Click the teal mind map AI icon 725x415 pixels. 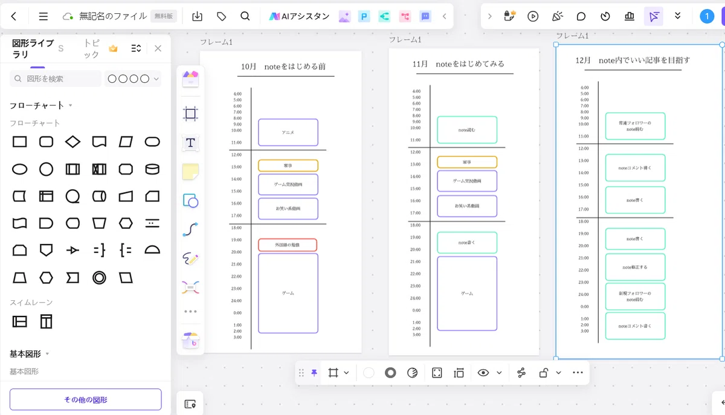[384, 16]
